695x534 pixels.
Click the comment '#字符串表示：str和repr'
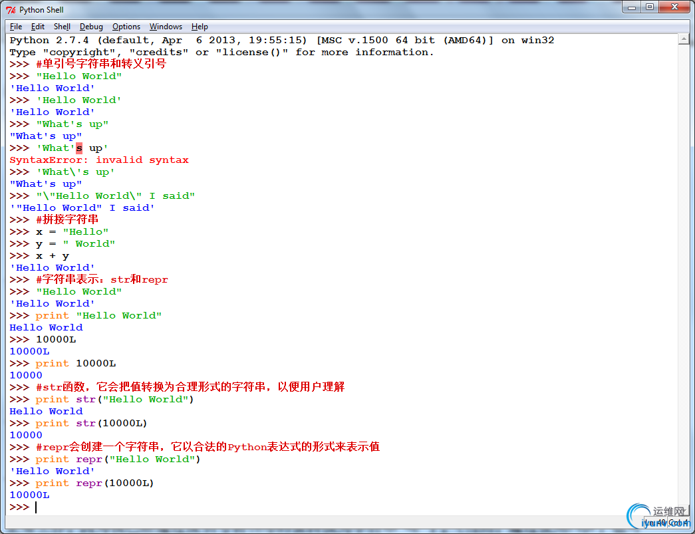(102, 279)
